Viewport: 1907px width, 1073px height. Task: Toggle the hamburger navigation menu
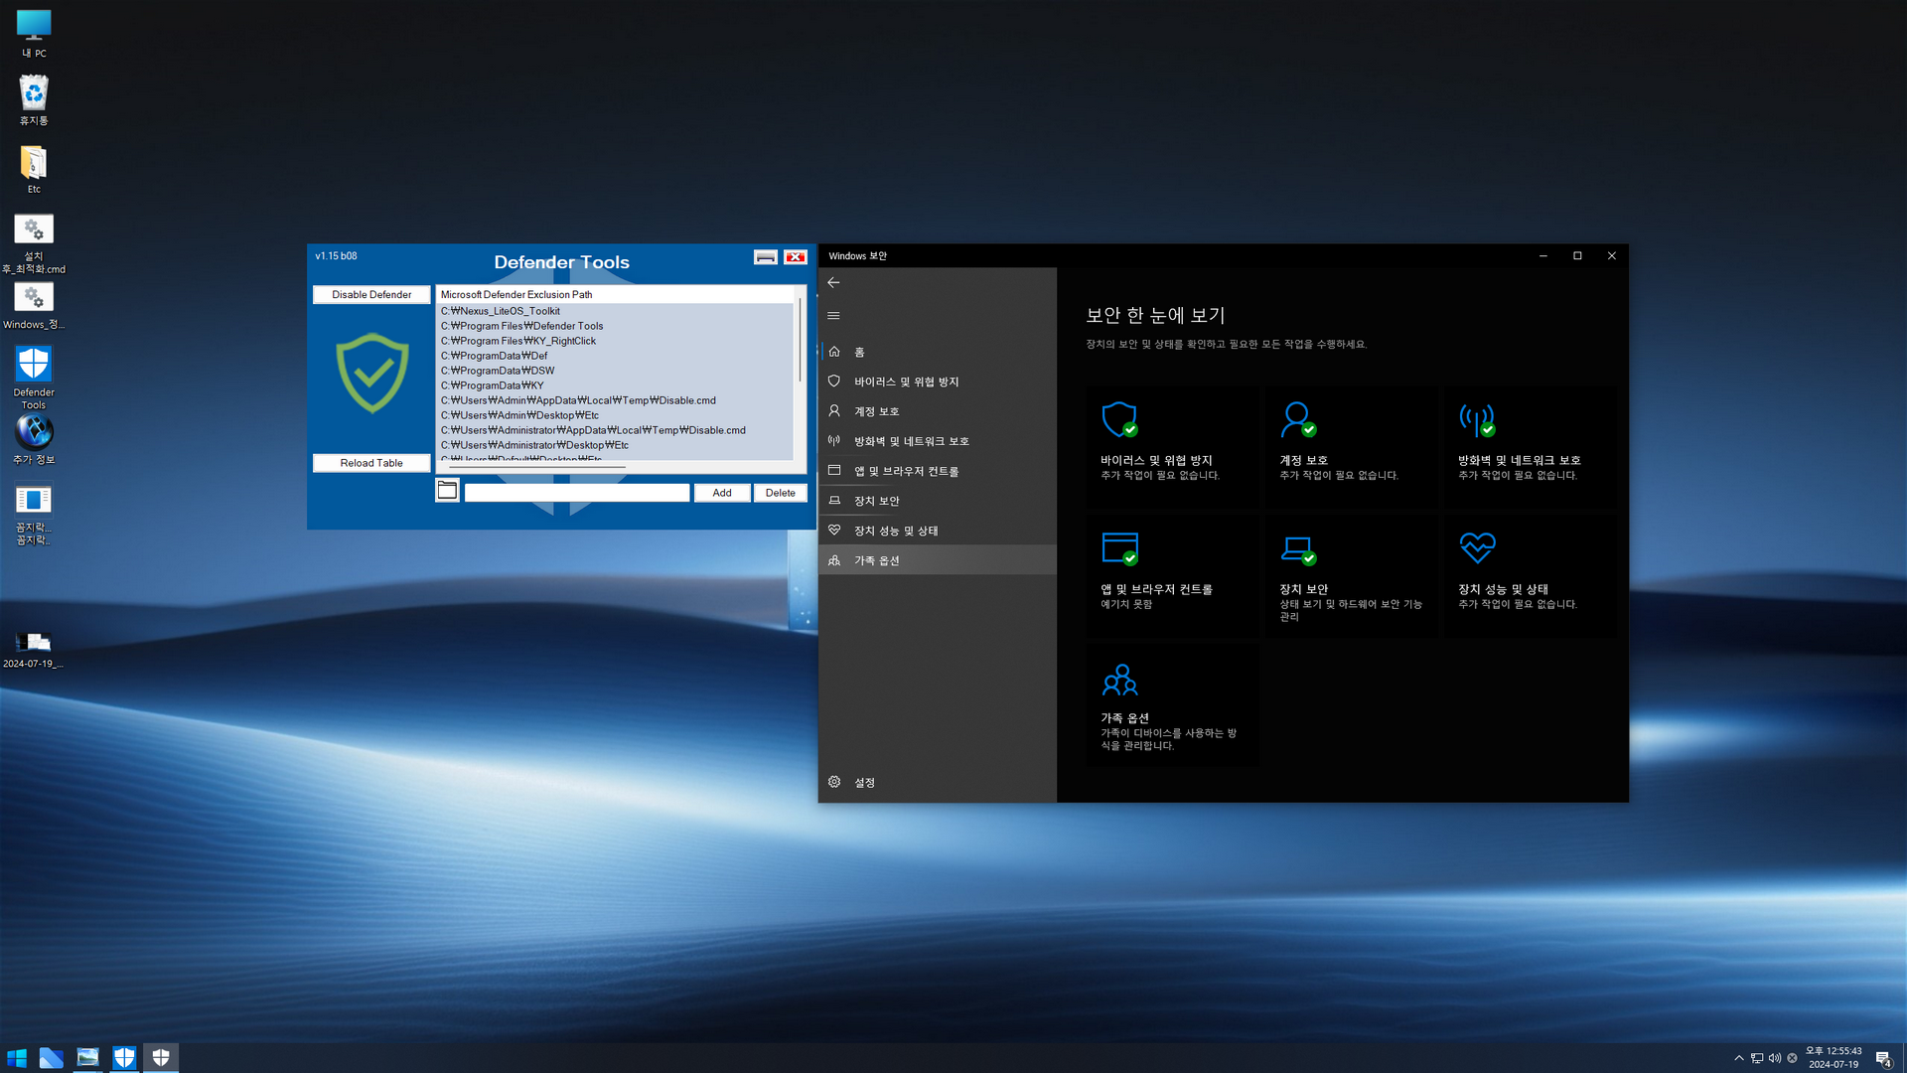833,316
